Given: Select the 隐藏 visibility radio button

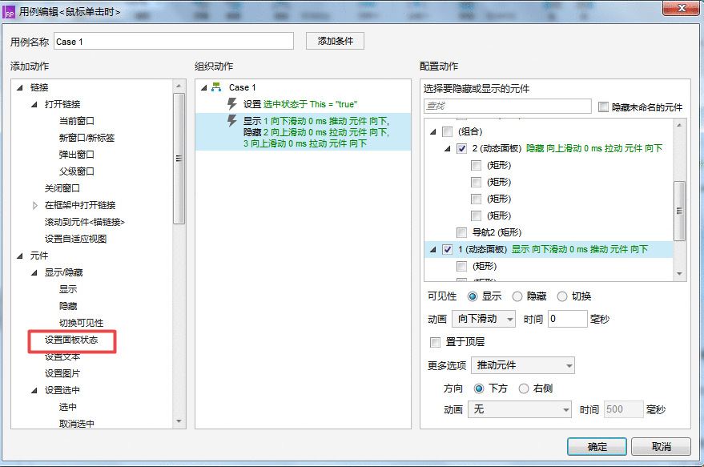Looking at the screenshot, I should (x=517, y=296).
